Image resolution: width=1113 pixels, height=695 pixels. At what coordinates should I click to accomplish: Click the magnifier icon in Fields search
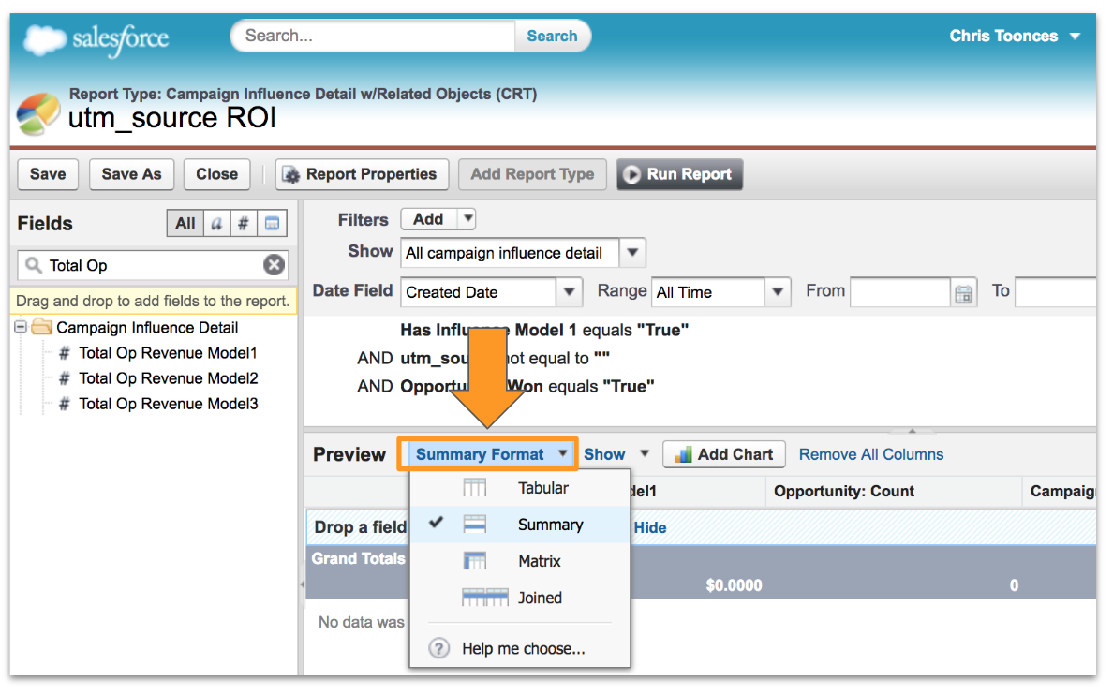[x=33, y=265]
